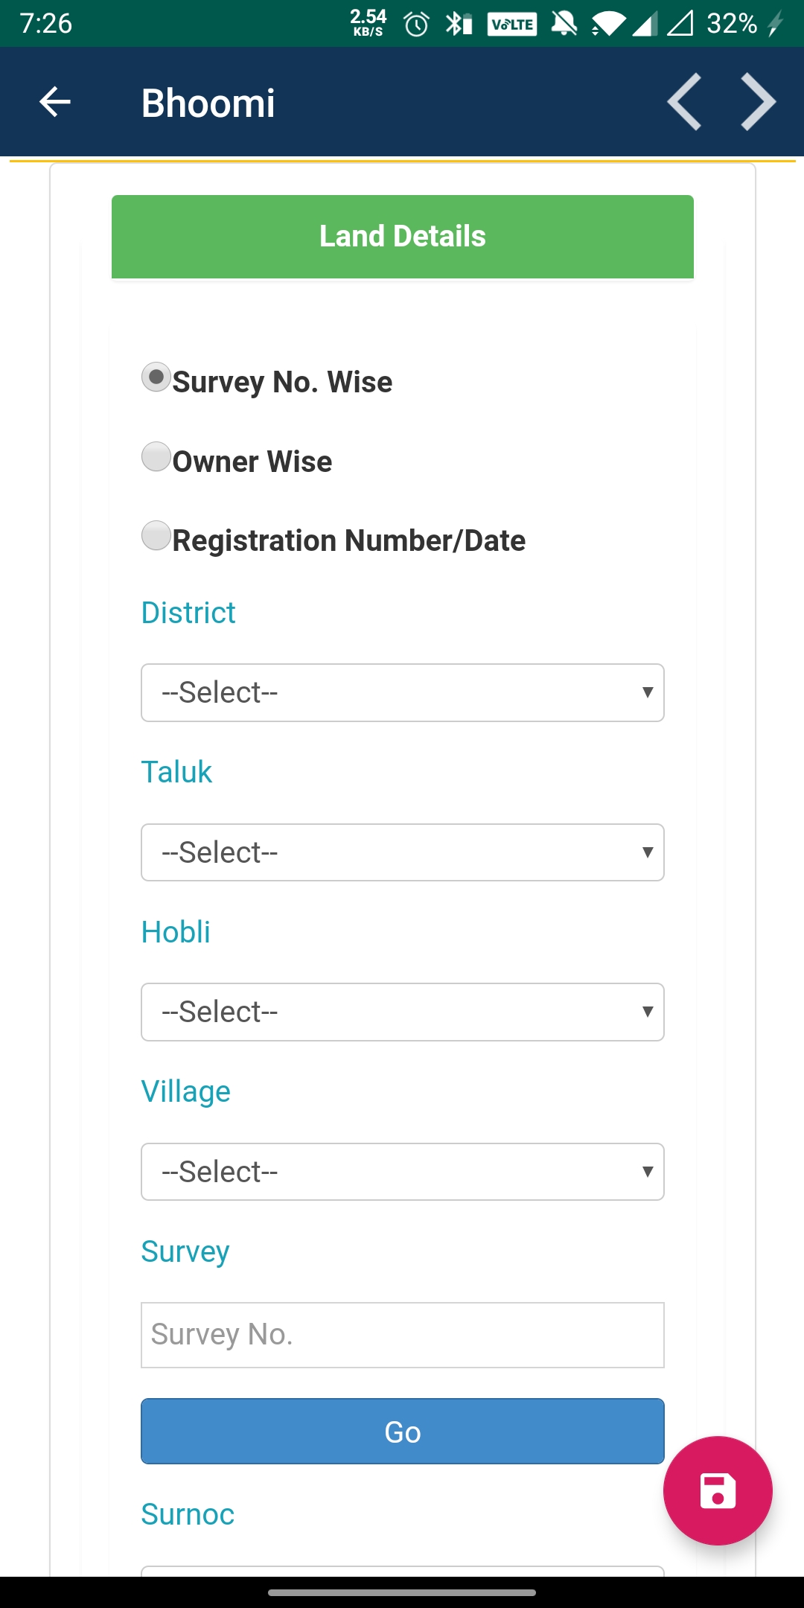Image resolution: width=804 pixels, height=1608 pixels.
Task: Tap the back arrow beside Bhoomi
Action: pyautogui.click(x=54, y=102)
